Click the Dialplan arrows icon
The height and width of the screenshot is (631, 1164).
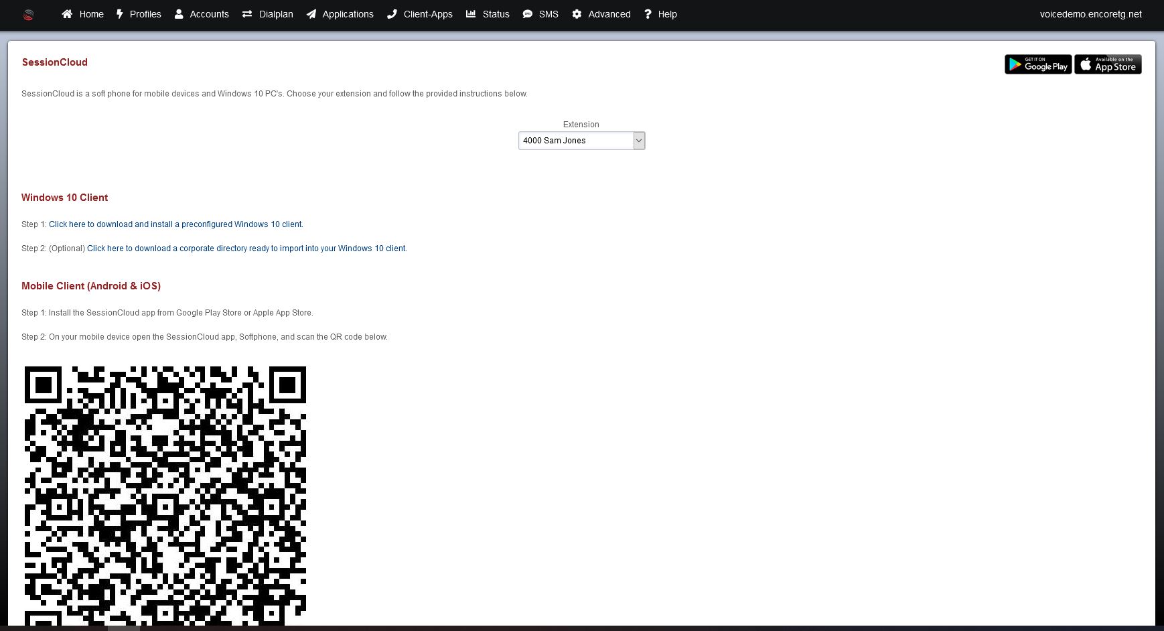[247, 14]
